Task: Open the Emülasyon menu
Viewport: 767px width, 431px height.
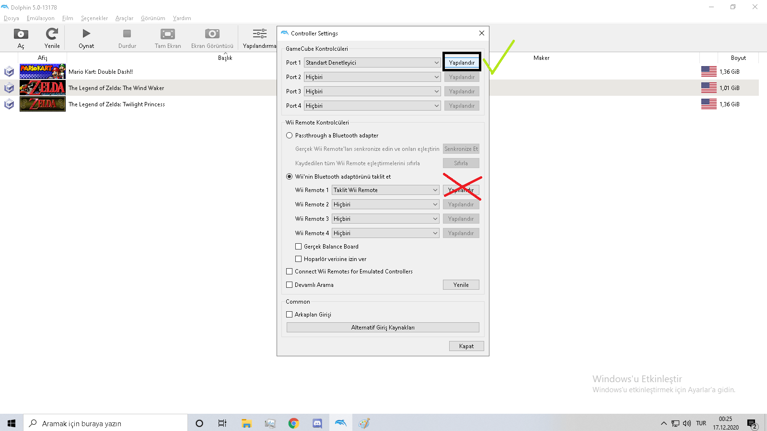Action: [x=41, y=18]
